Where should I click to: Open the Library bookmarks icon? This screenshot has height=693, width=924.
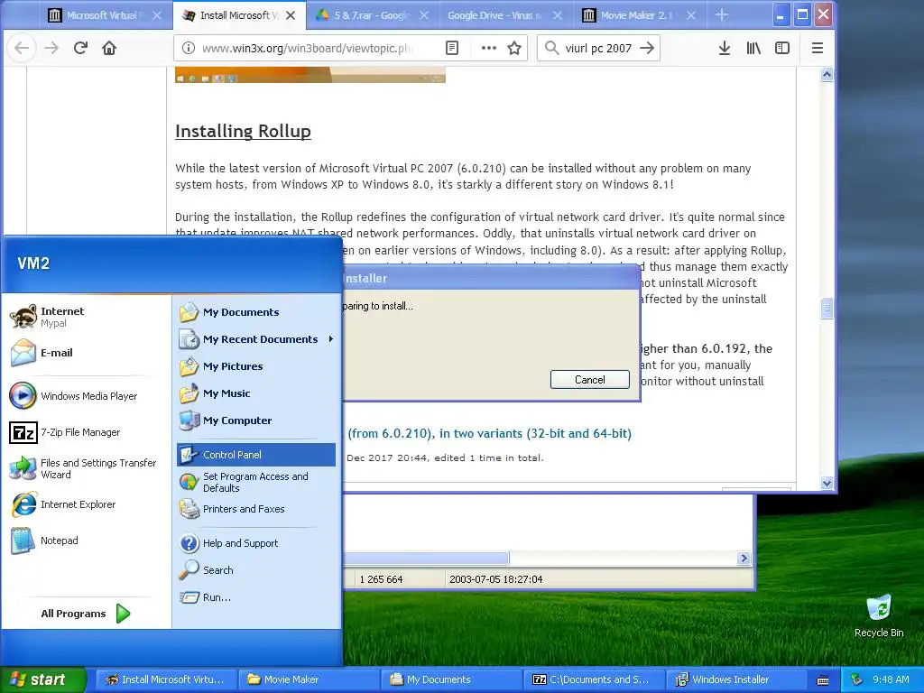753,48
